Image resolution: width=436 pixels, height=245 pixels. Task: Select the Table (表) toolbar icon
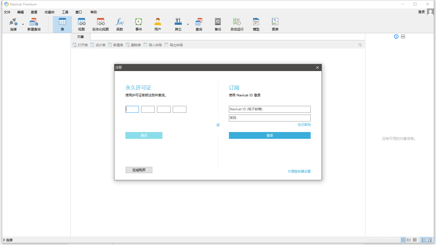(62, 22)
